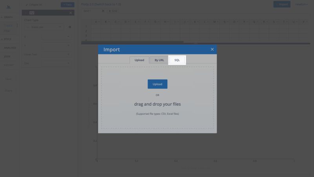Viewport: 314px width, 177px height.
Task: Open chart type settings gear
Action: (x=70, y=27)
